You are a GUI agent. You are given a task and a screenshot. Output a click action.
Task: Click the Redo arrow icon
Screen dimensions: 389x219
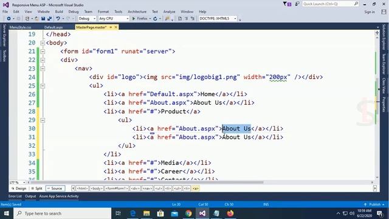pos(68,19)
